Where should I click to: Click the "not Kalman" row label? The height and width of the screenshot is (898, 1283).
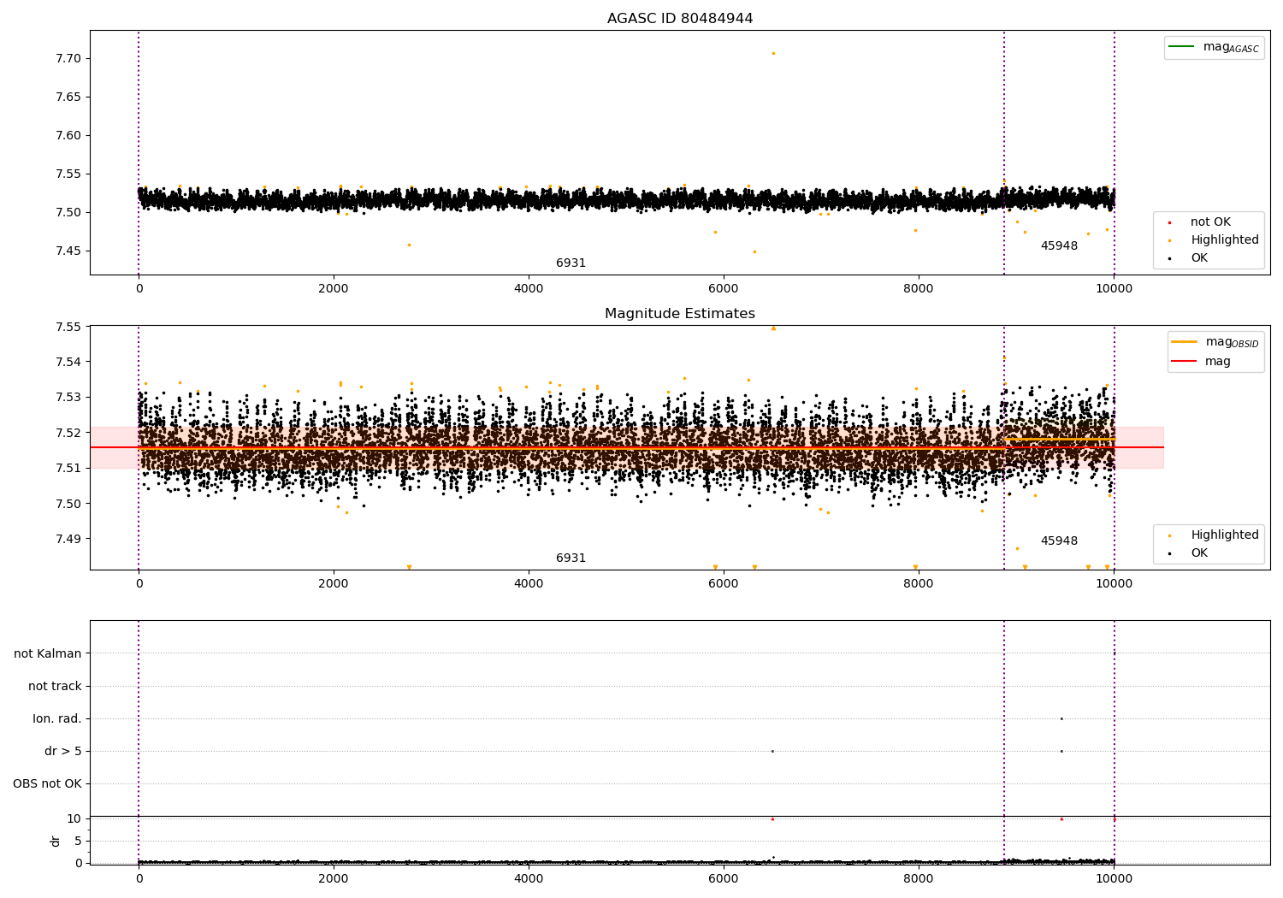point(48,654)
